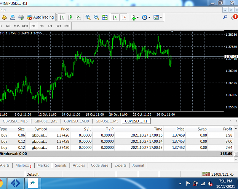
Task: Open the Indicators list dropdown
Action: tap(134, 17)
